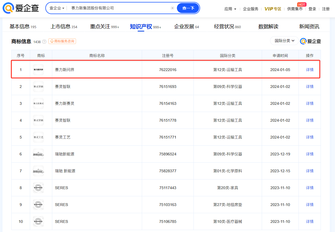This screenshot has height=232, width=335.
Task: Click 商标服务咨询 button
Action: [62, 41]
